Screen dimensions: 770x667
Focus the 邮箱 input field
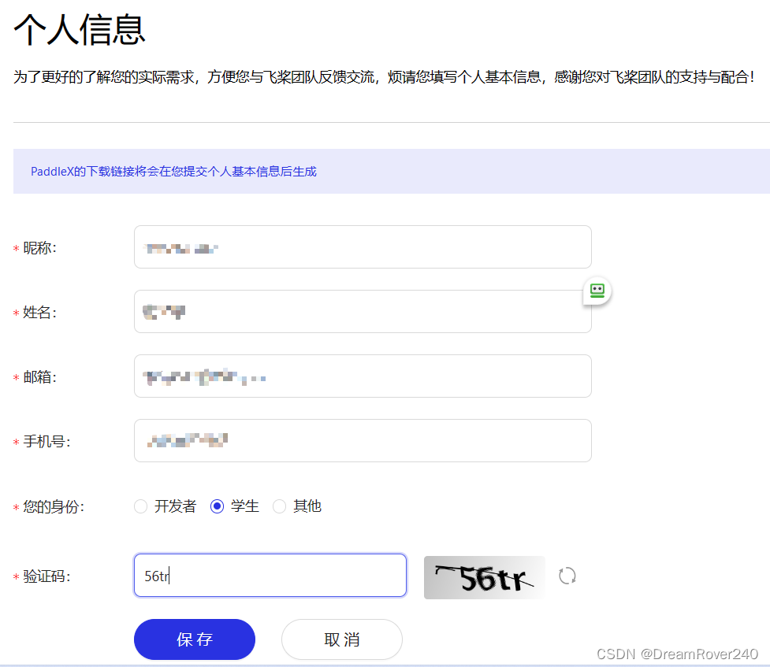[363, 376]
